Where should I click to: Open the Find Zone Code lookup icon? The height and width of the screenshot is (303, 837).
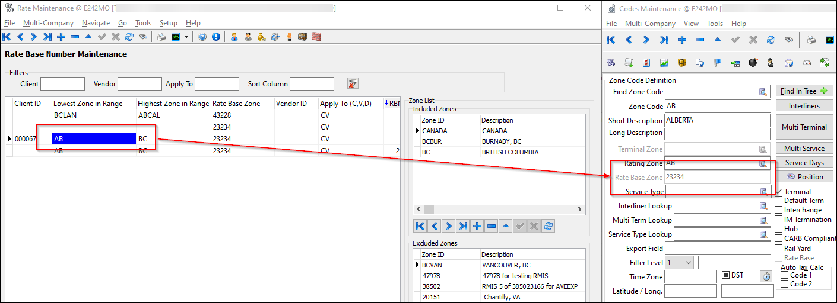[x=763, y=92]
